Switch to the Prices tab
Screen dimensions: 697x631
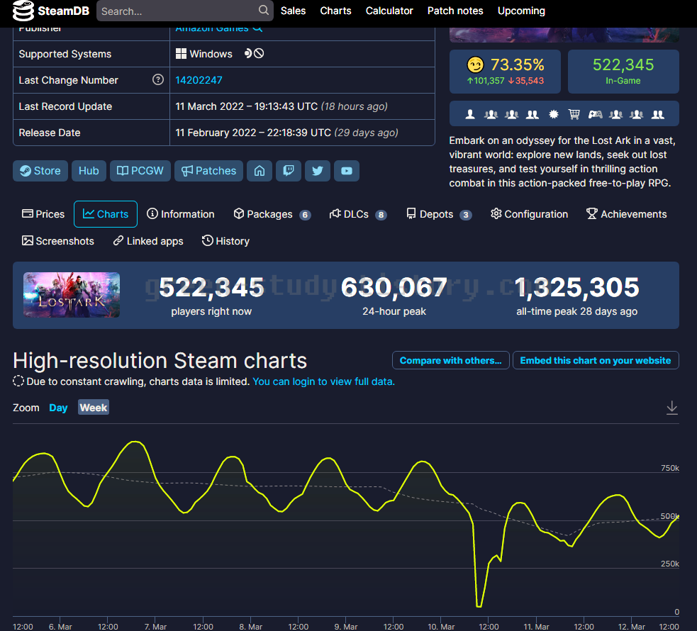[x=43, y=214]
